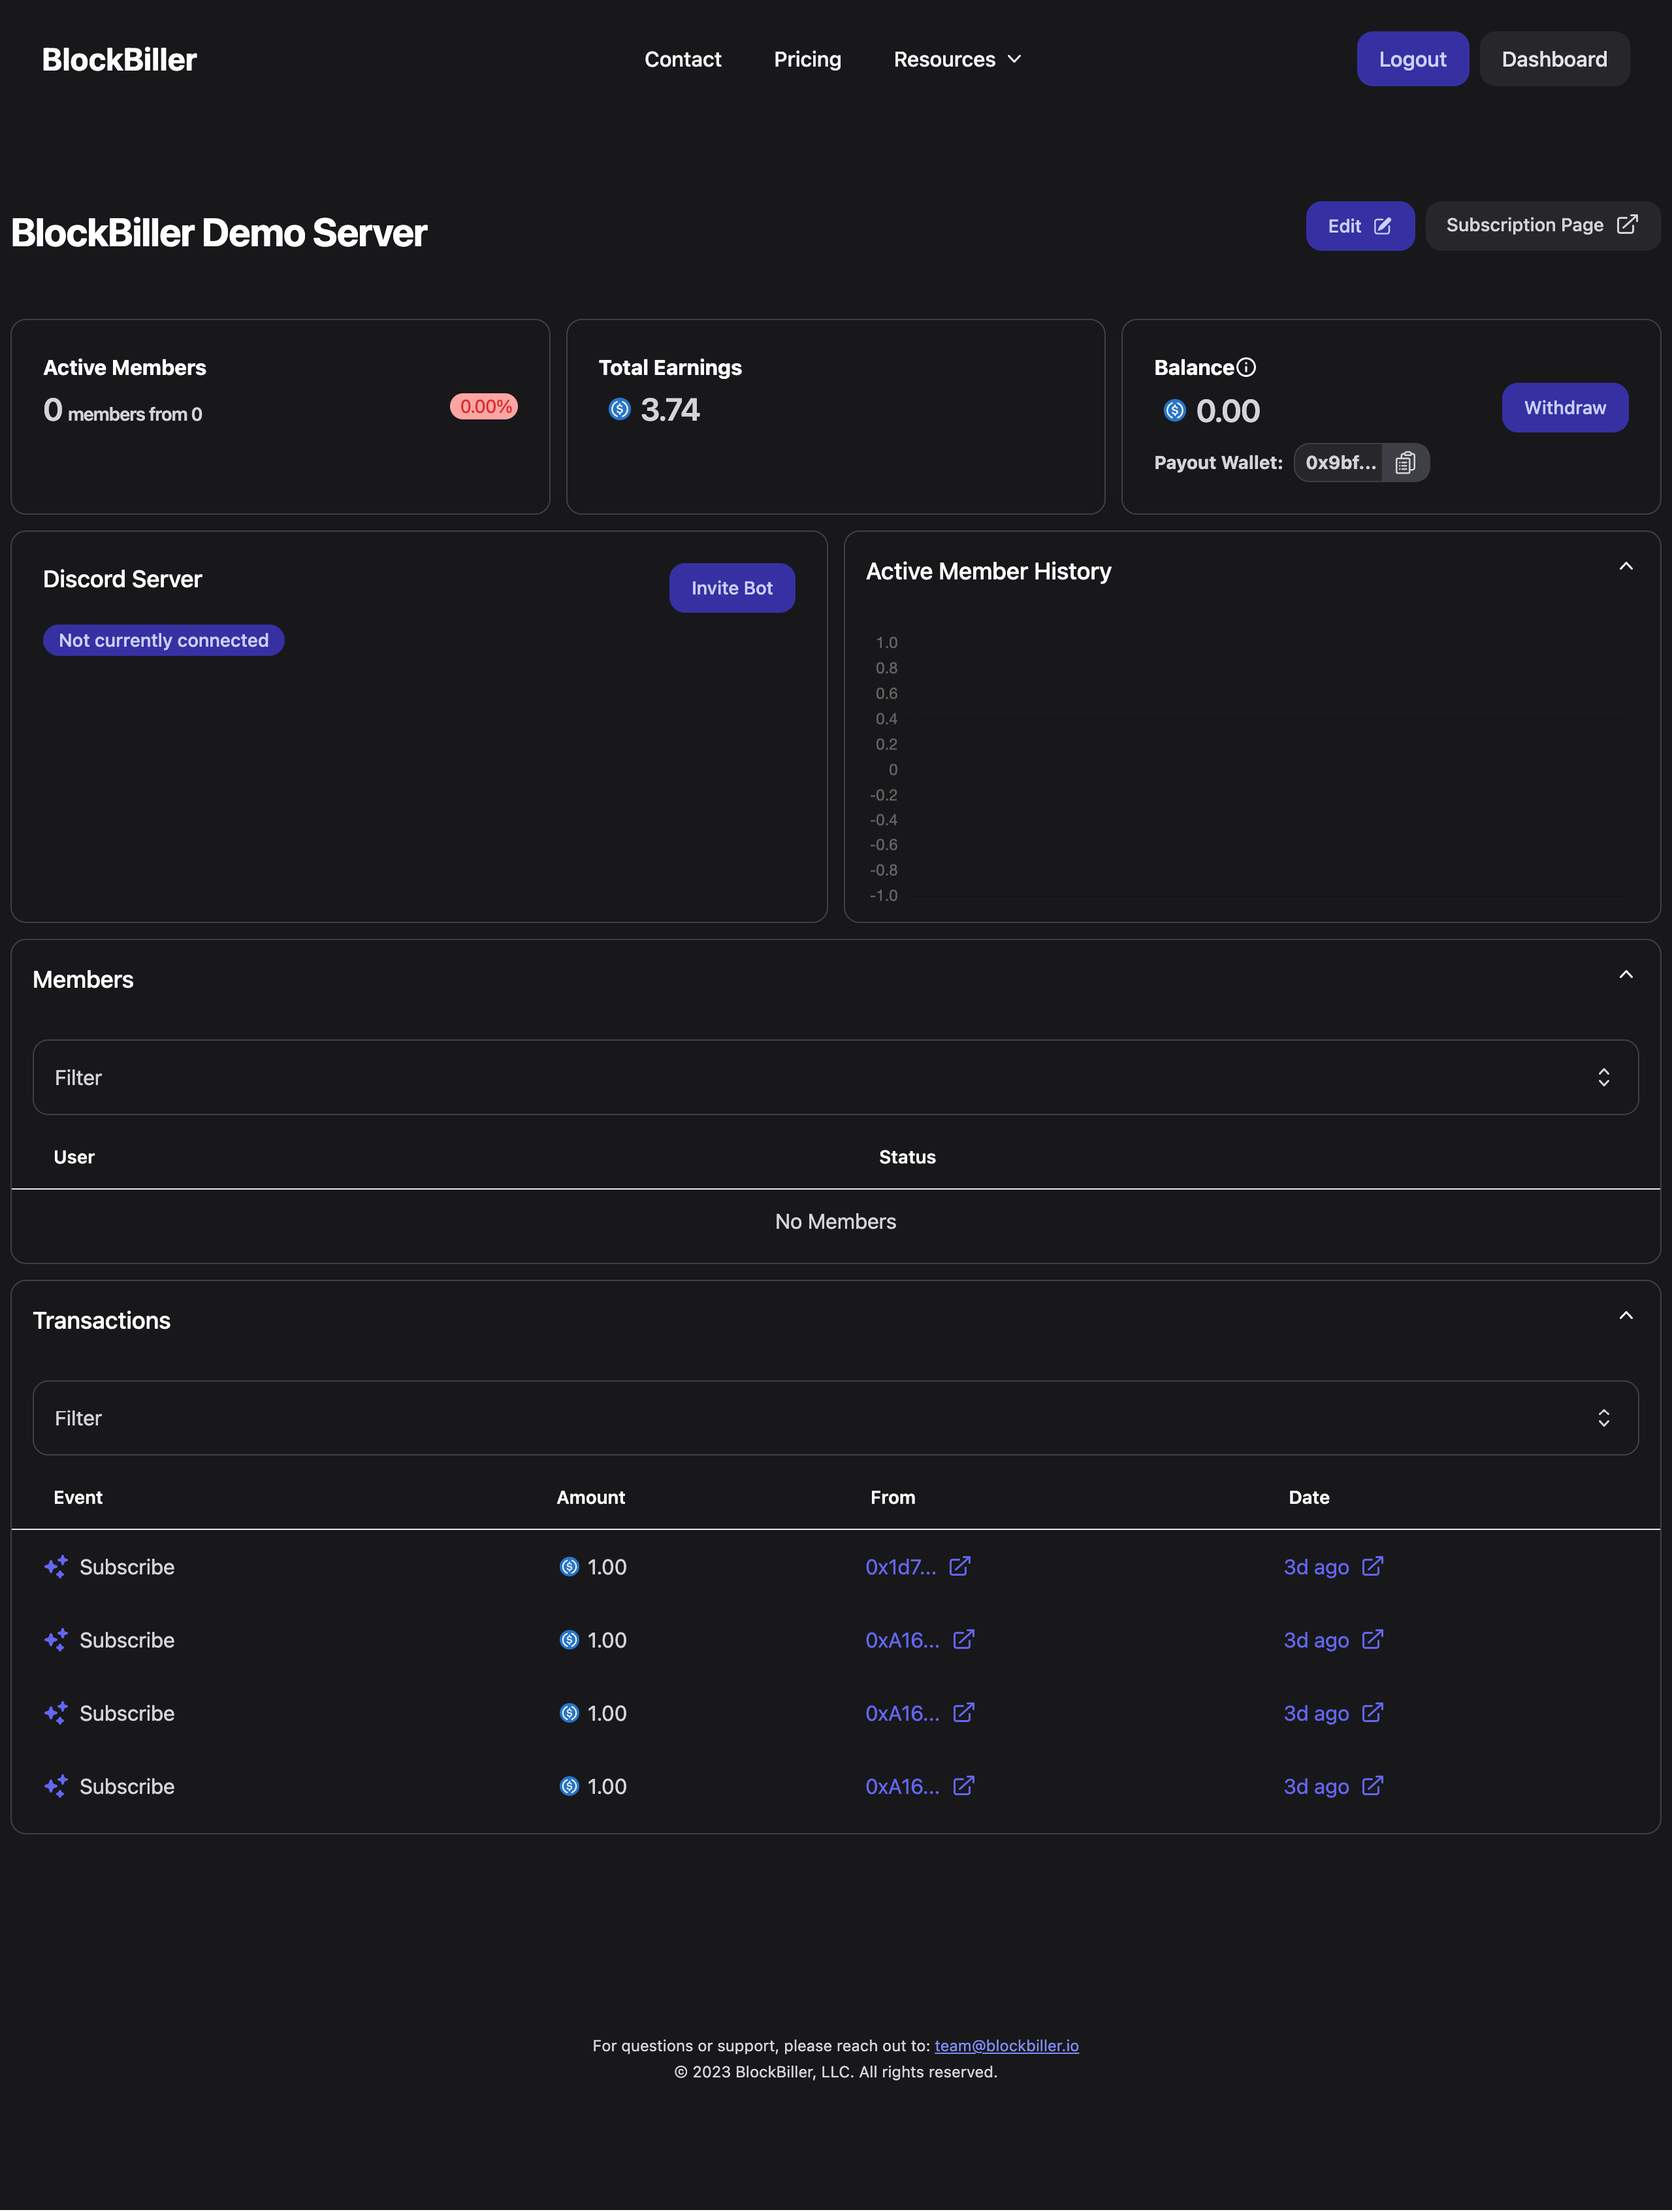The height and width of the screenshot is (2212, 1672).
Task: Go to the Pricing page
Action: click(x=807, y=59)
